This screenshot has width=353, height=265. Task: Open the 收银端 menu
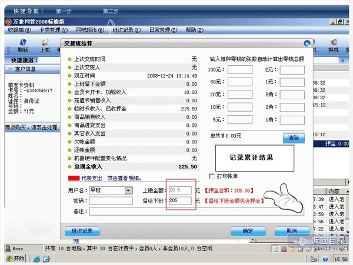pos(19,30)
